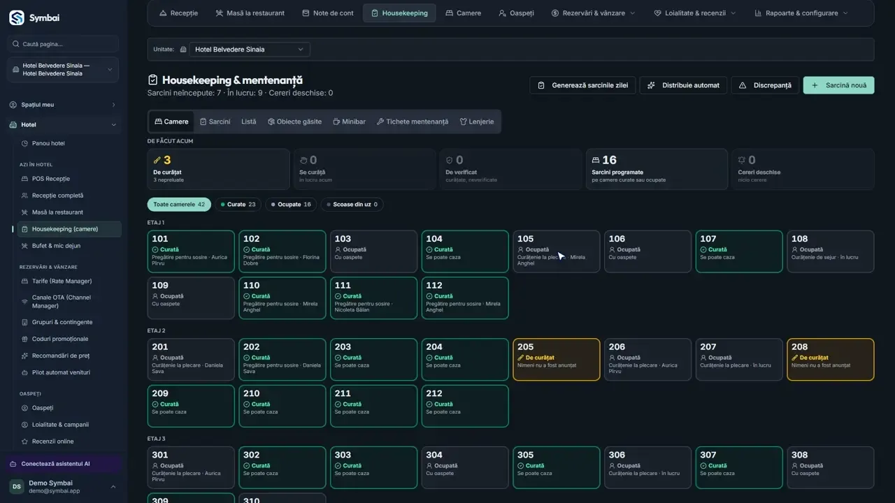This screenshot has width=895, height=503.
Task: Filter by Ocupate 16 chip
Action: 291,205
